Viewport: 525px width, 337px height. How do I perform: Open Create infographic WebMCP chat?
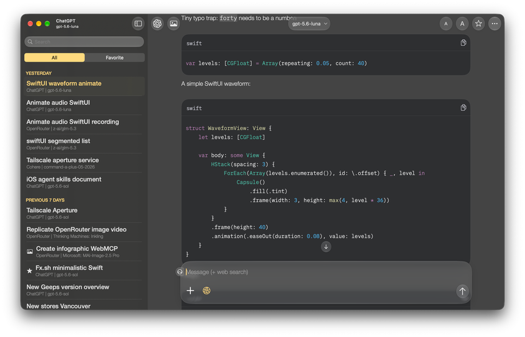[84, 251]
